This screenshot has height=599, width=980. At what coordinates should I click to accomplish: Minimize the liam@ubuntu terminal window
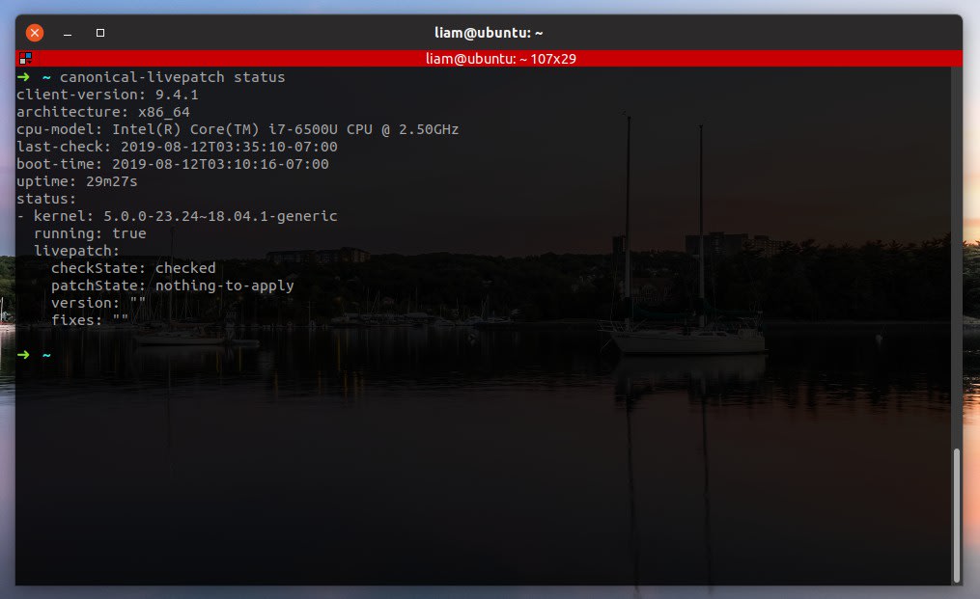(x=68, y=33)
